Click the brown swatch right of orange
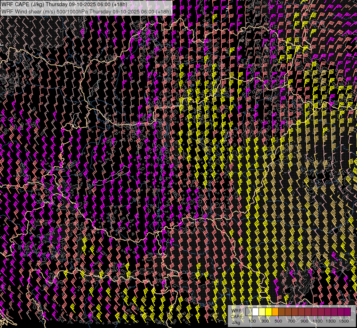357x328 pixels. 282,312
